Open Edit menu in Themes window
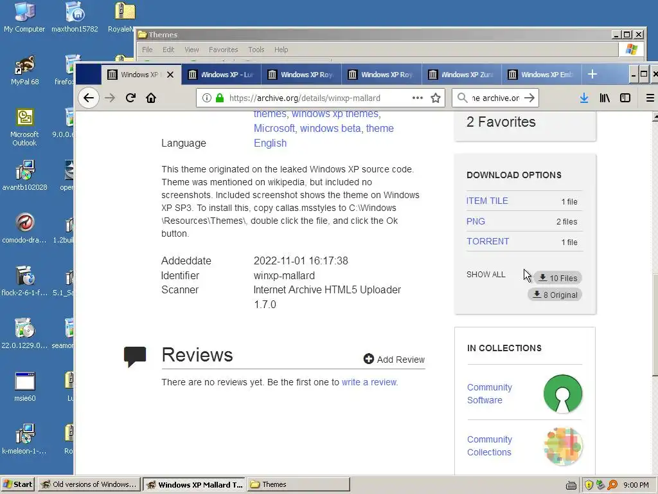 click(168, 50)
